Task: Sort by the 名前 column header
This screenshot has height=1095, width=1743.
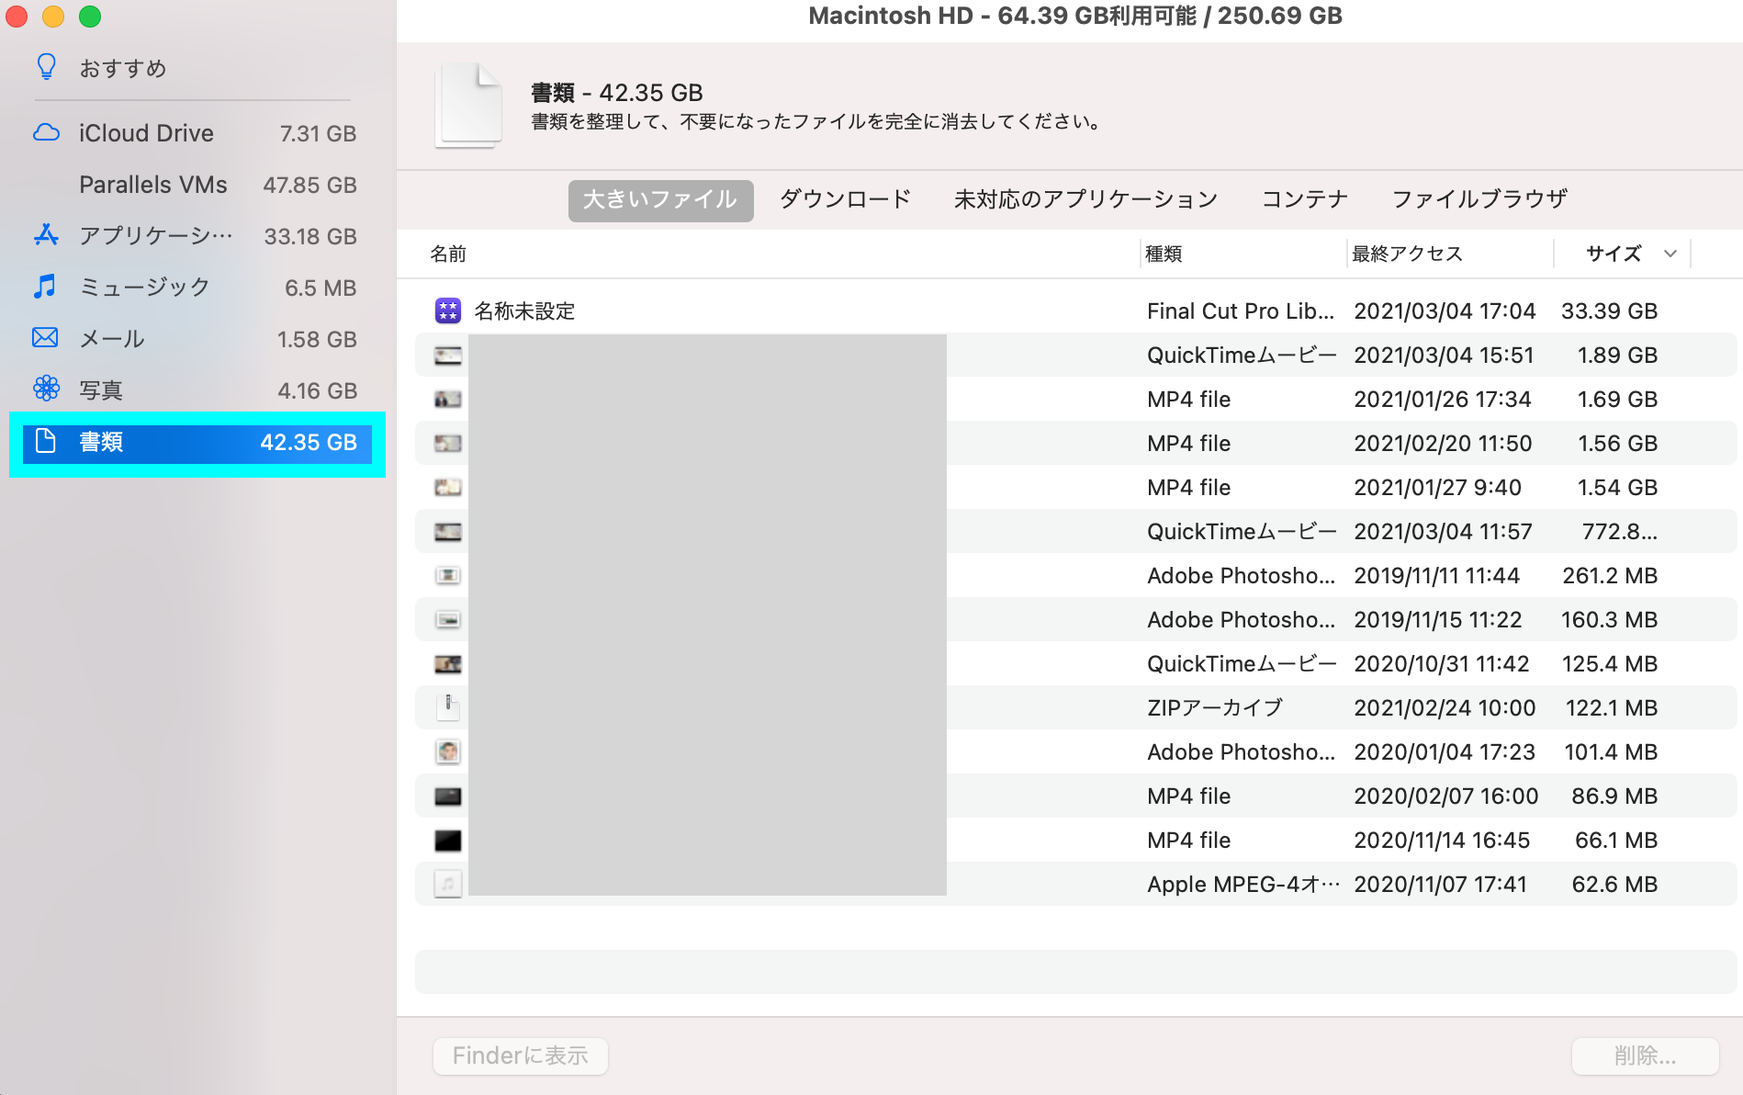Action: [x=448, y=254]
